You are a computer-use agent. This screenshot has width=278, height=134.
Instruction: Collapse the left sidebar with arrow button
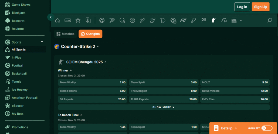coord(51,17)
